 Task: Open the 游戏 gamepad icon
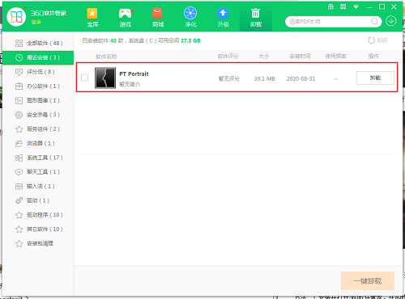tap(126, 13)
